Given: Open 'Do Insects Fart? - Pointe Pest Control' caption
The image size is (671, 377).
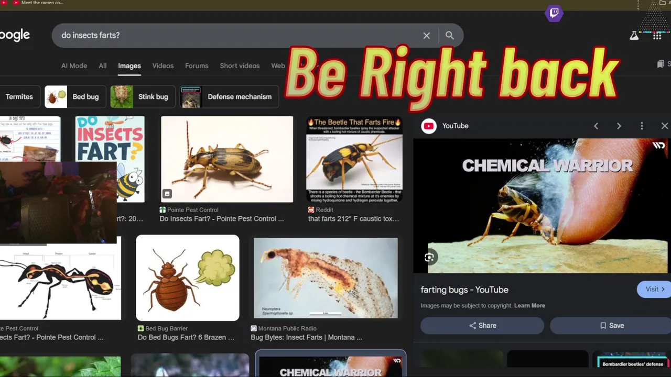Looking at the screenshot, I should point(222,219).
